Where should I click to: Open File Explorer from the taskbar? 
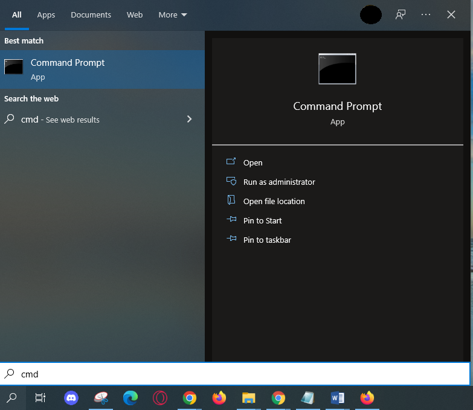coord(248,398)
